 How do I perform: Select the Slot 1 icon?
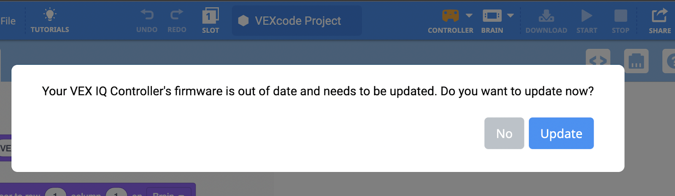(211, 16)
